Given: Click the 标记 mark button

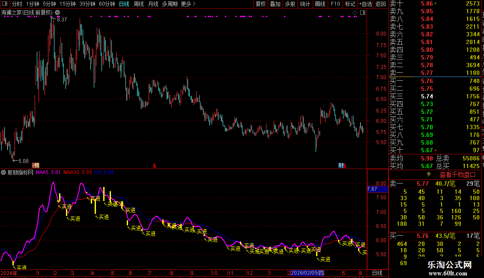Looking at the screenshot, I should point(350,4).
